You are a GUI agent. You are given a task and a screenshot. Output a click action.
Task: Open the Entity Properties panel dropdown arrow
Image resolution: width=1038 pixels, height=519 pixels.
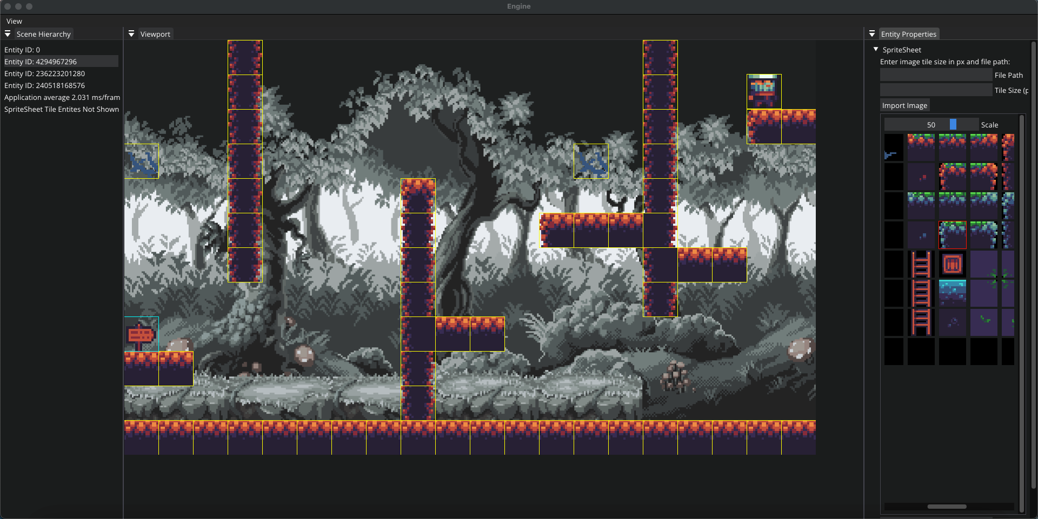[x=872, y=33]
